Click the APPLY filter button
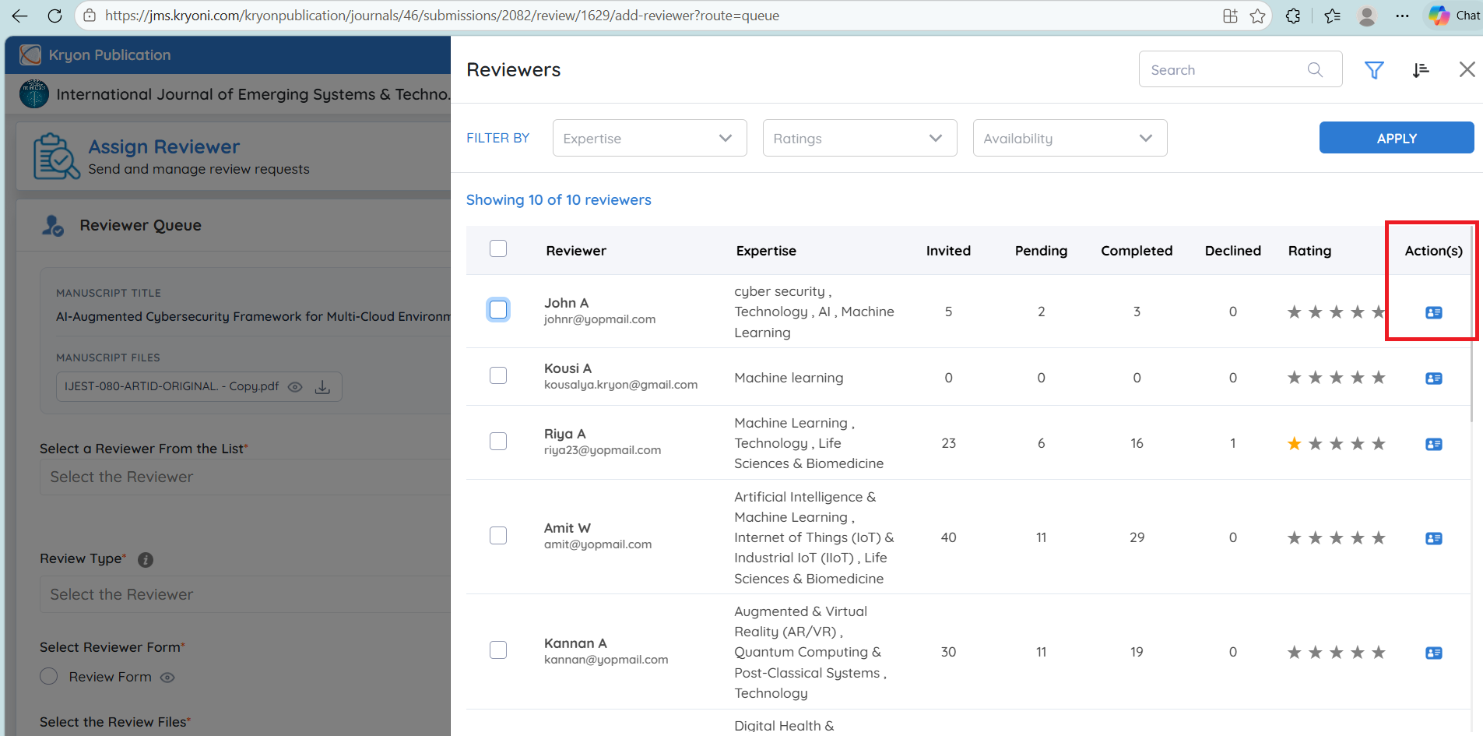 pyautogui.click(x=1397, y=138)
